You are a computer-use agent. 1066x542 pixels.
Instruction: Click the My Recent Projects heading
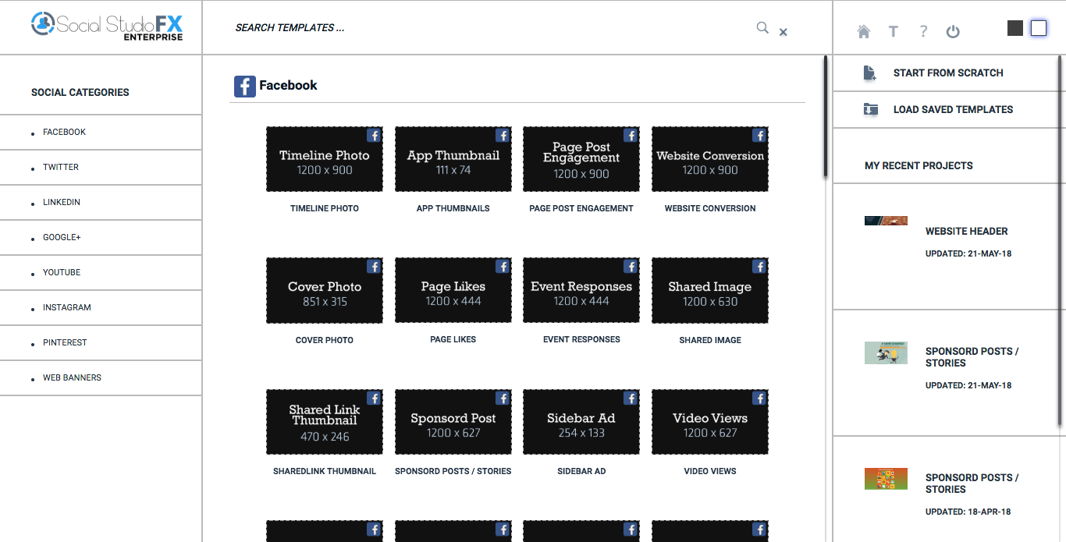pos(919,166)
